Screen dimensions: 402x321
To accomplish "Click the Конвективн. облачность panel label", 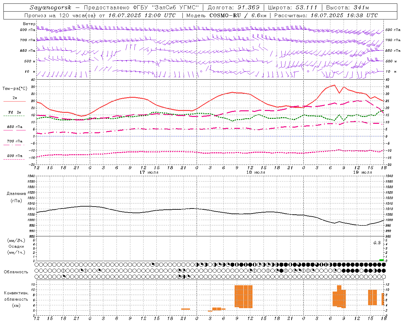I will [x=16, y=296].
